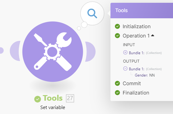Click the magnifier execution info bubble
The image size is (173, 114).
pos(92,13)
